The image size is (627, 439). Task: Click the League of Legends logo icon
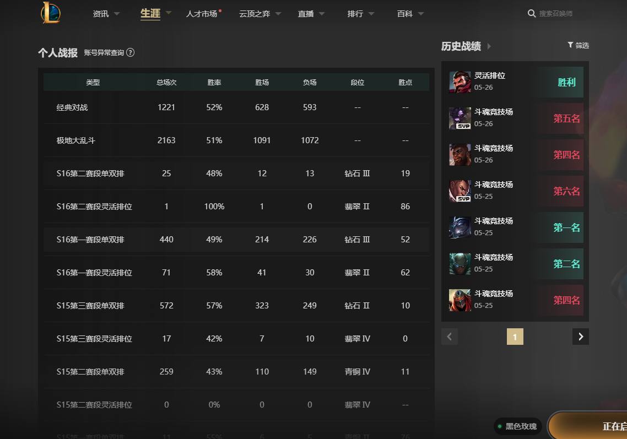51,13
